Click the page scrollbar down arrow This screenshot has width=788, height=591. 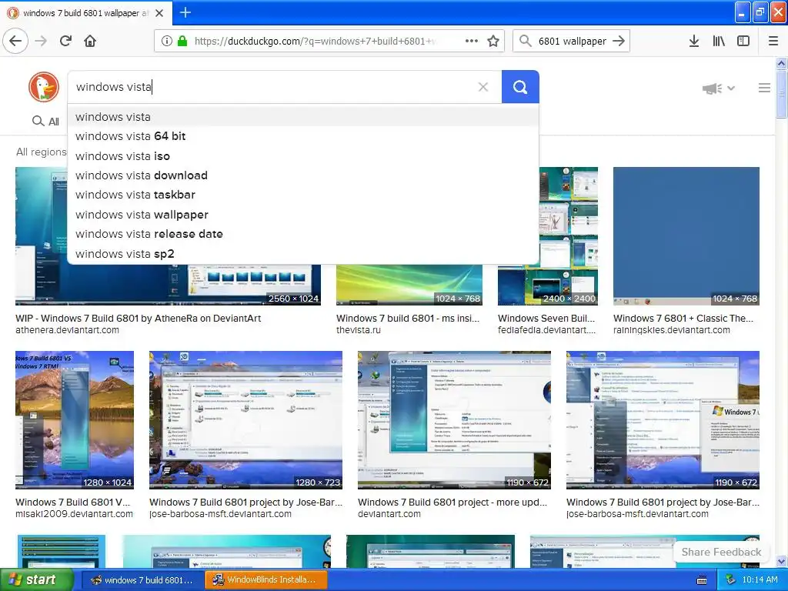(x=782, y=562)
